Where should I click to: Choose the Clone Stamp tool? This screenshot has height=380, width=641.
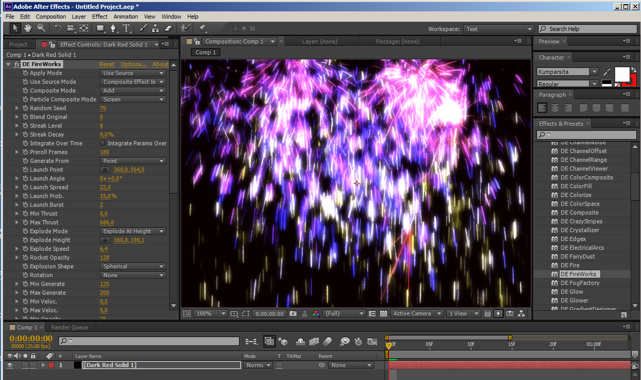[x=155, y=28]
